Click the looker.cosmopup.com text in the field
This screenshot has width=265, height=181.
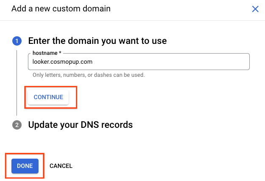pyautogui.click(x=62, y=62)
